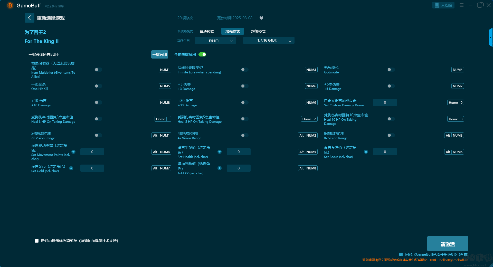
Task: Toggle Heal 3 HP On Taking Damage
Action: (x=98, y=119)
